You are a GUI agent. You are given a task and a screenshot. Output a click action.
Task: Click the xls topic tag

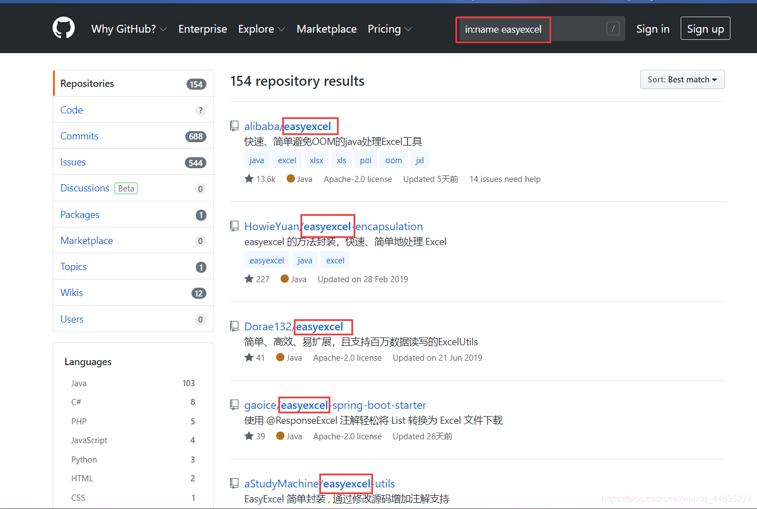pos(341,160)
